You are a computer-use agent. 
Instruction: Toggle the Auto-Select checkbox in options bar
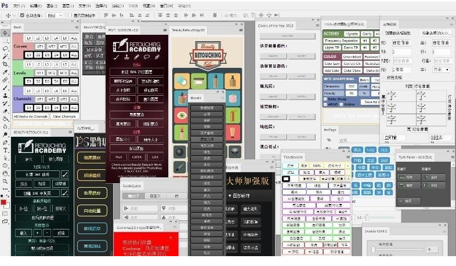pyautogui.click(x=22, y=15)
